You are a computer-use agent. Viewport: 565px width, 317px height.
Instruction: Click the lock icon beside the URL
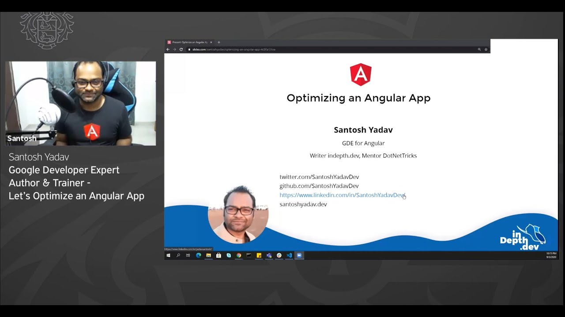point(189,49)
